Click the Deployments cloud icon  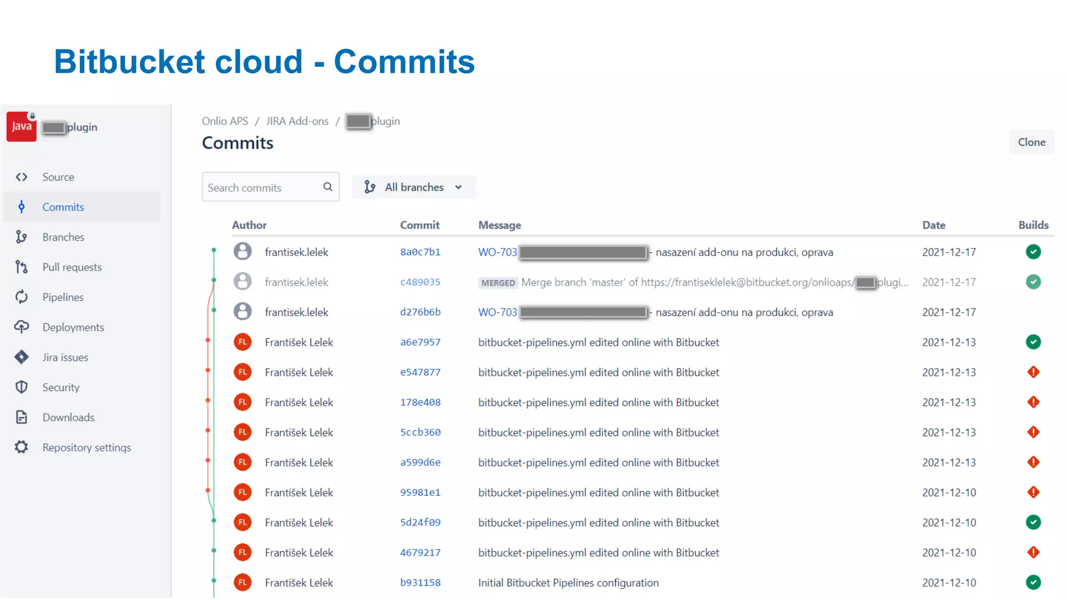(21, 327)
